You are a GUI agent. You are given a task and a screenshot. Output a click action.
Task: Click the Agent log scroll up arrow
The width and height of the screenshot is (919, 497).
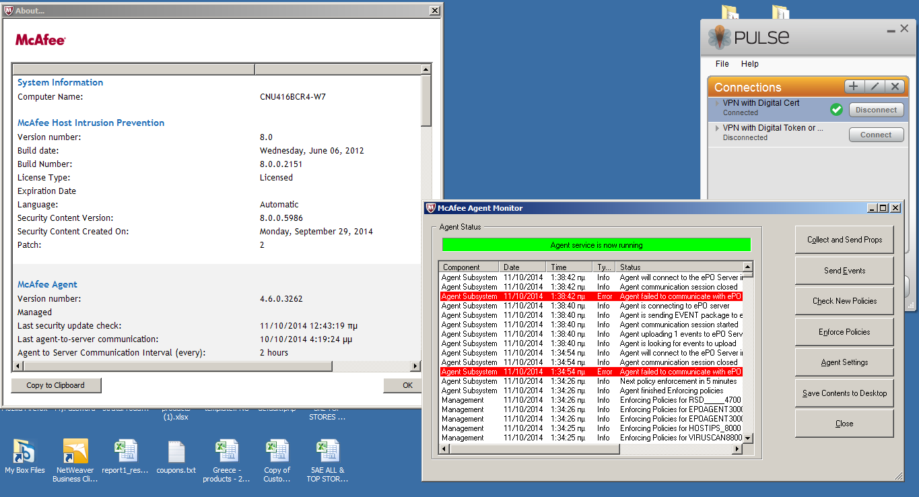coord(747,267)
